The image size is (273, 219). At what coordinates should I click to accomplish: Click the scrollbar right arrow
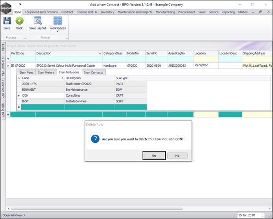[x=270, y=208]
